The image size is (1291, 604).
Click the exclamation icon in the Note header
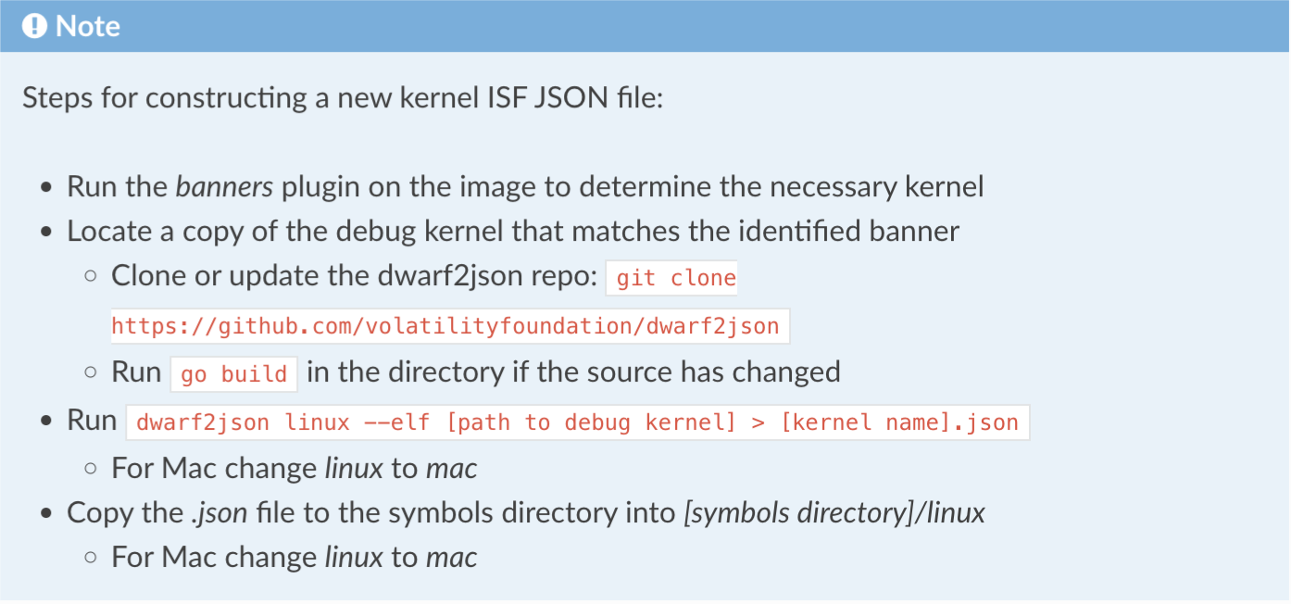pos(34,26)
